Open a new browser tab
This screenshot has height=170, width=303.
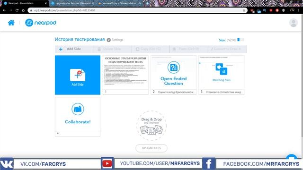pos(147,3)
